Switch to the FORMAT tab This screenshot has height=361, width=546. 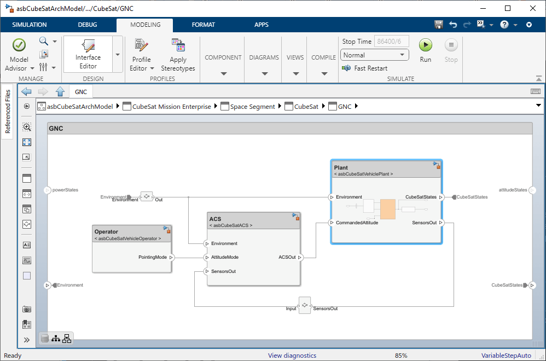pyautogui.click(x=204, y=25)
